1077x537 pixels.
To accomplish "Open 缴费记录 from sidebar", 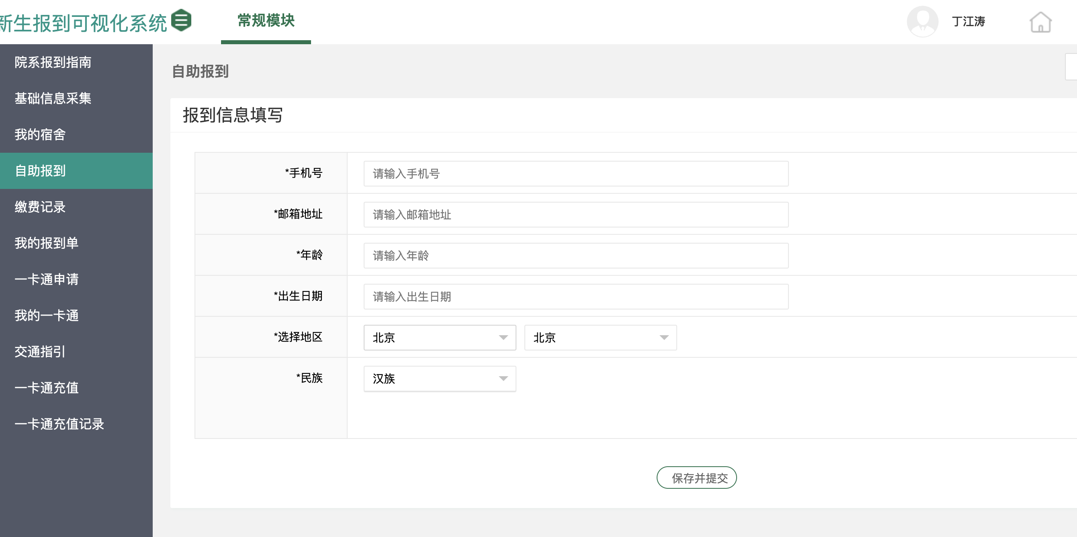I will tap(40, 207).
